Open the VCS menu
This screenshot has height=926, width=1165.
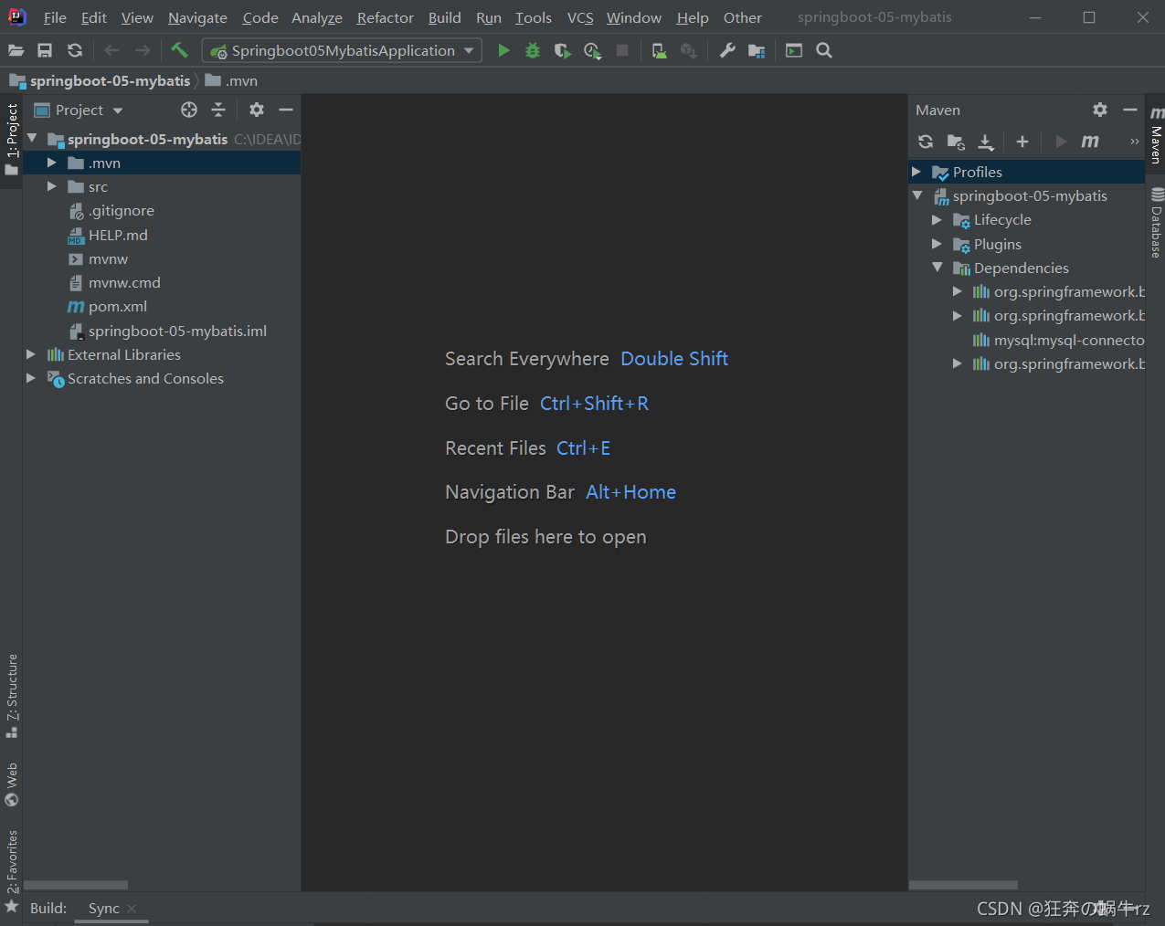pyautogui.click(x=580, y=18)
